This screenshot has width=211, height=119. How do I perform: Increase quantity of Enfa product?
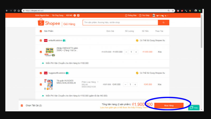click(x=136, y=52)
